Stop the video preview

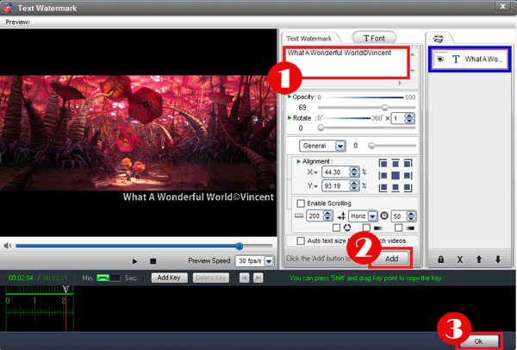coord(153,261)
